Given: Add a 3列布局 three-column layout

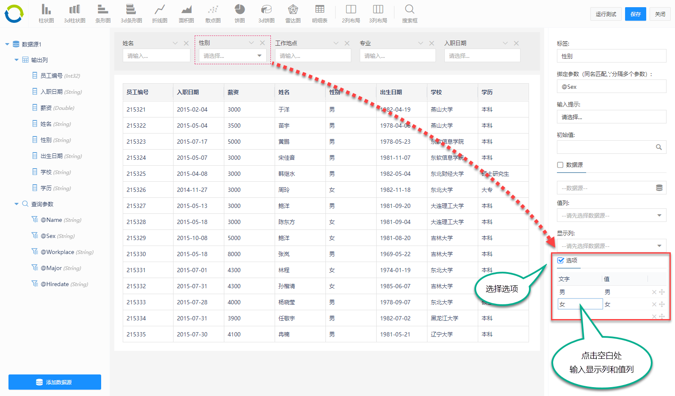Looking at the screenshot, I should coord(378,14).
